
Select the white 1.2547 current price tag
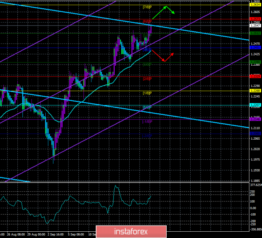[255, 26]
